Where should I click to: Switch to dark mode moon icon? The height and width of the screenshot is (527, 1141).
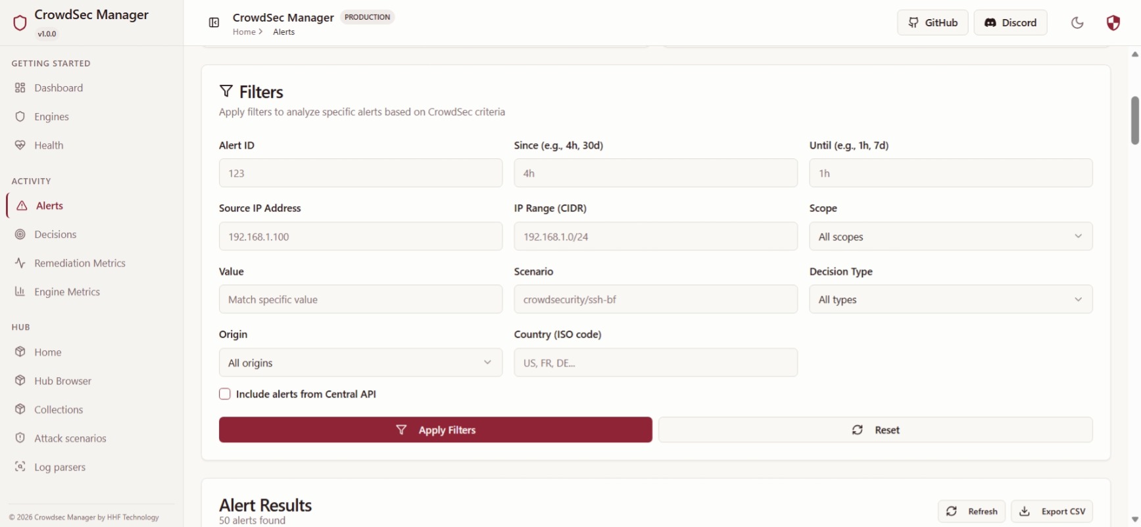(1077, 23)
